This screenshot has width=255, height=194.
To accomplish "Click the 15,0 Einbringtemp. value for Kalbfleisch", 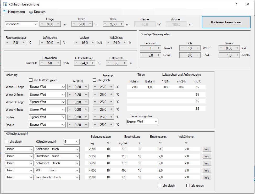I will tap(160, 149).
